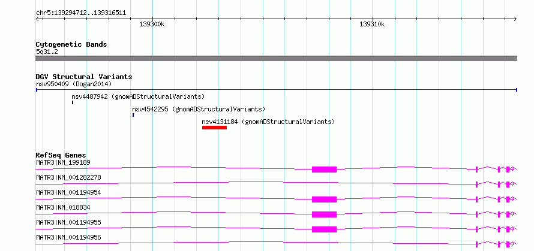
Task: Click the gray 5q31.2 cytogenetic band bar
Action: point(276,58)
